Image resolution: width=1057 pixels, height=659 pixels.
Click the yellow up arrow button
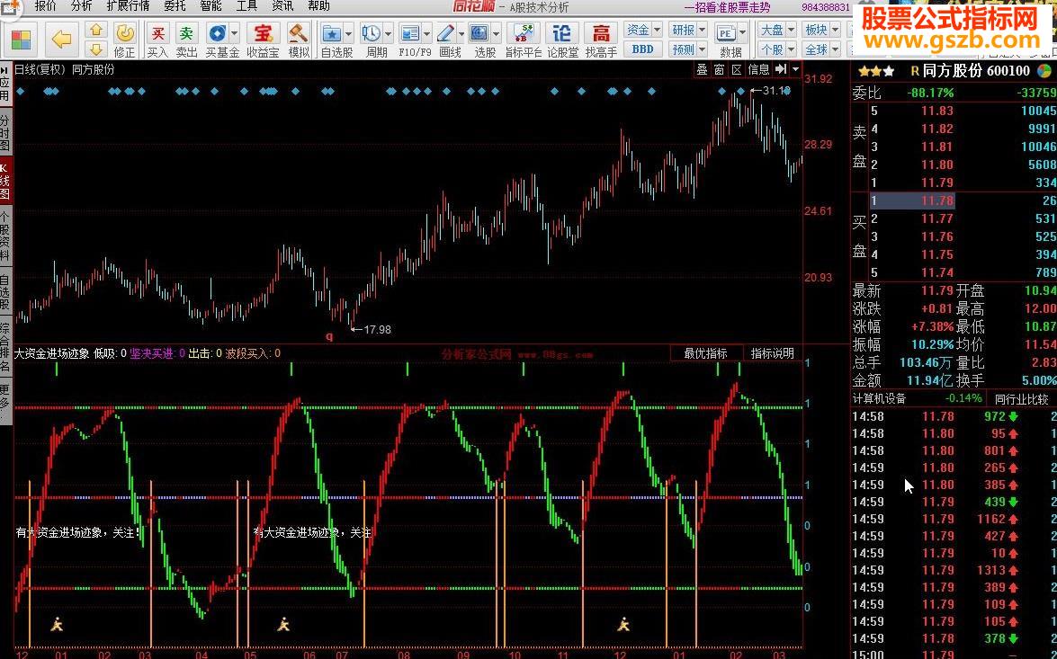click(95, 30)
